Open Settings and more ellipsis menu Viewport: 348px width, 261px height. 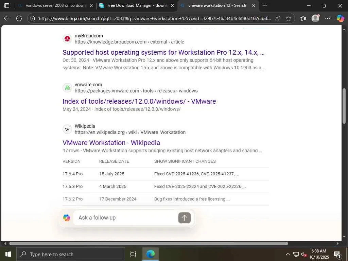[x=328, y=18]
